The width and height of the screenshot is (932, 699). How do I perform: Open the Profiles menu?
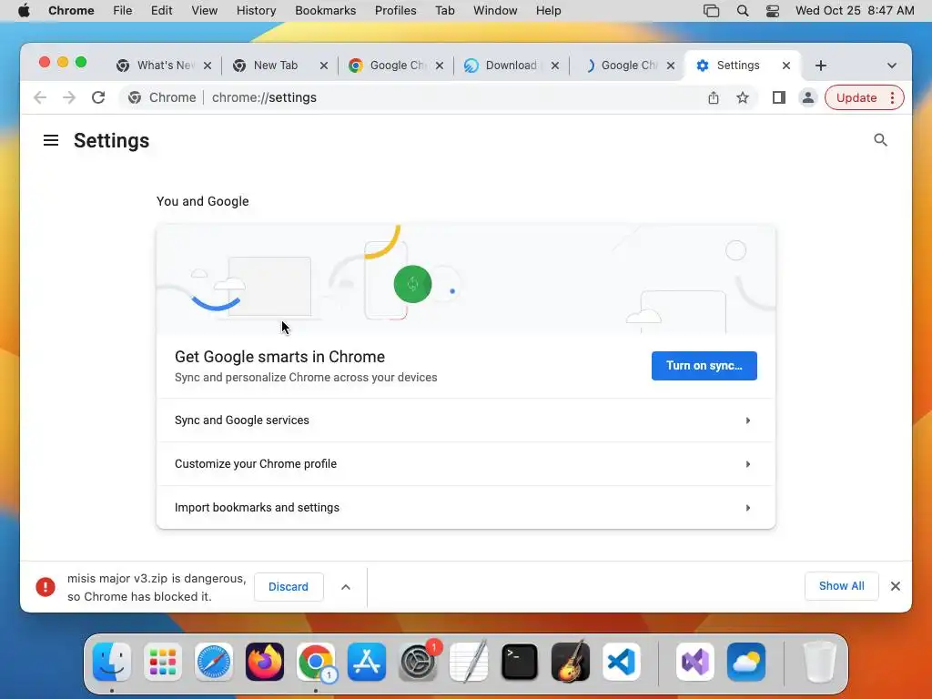tap(395, 11)
